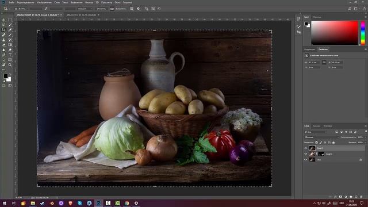Open the Фильтр menu

coord(89,2)
